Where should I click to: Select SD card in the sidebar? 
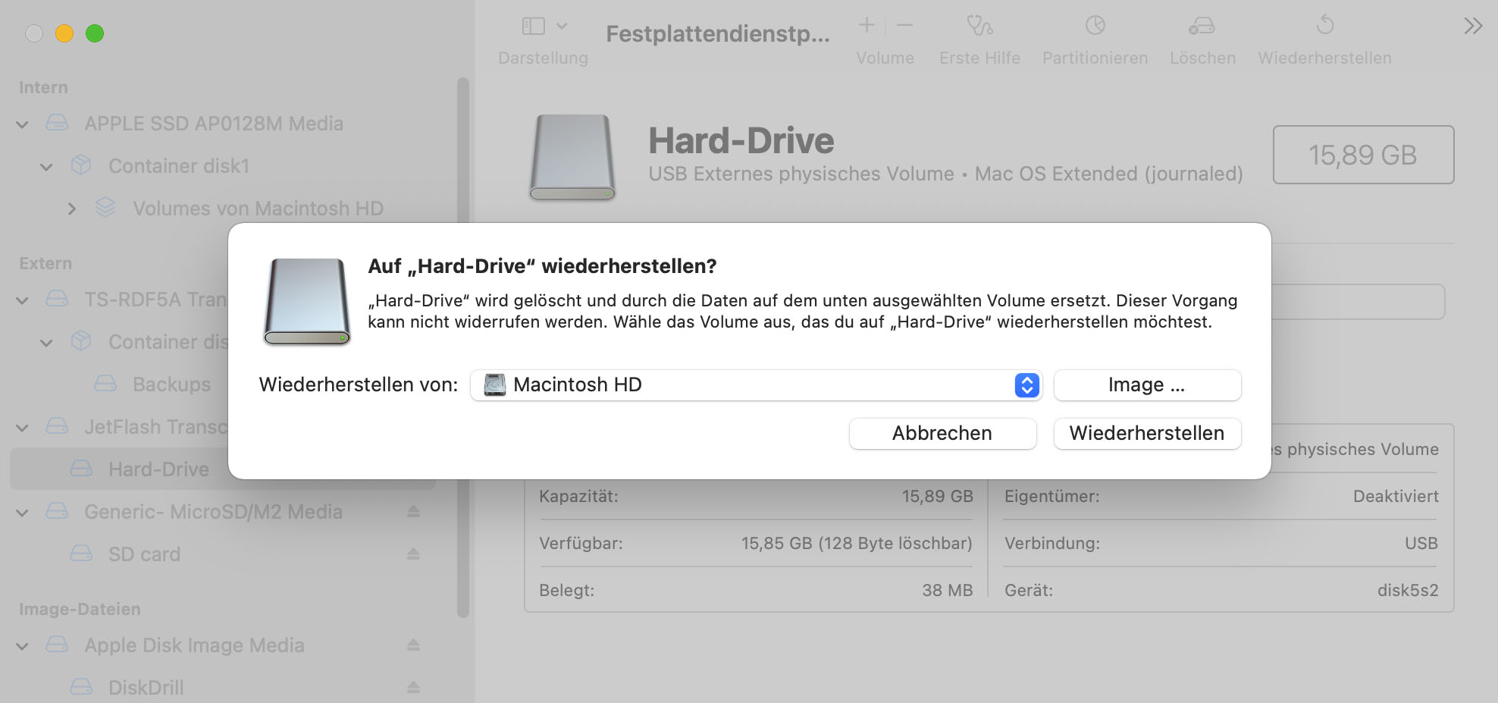tap(144, 554)
